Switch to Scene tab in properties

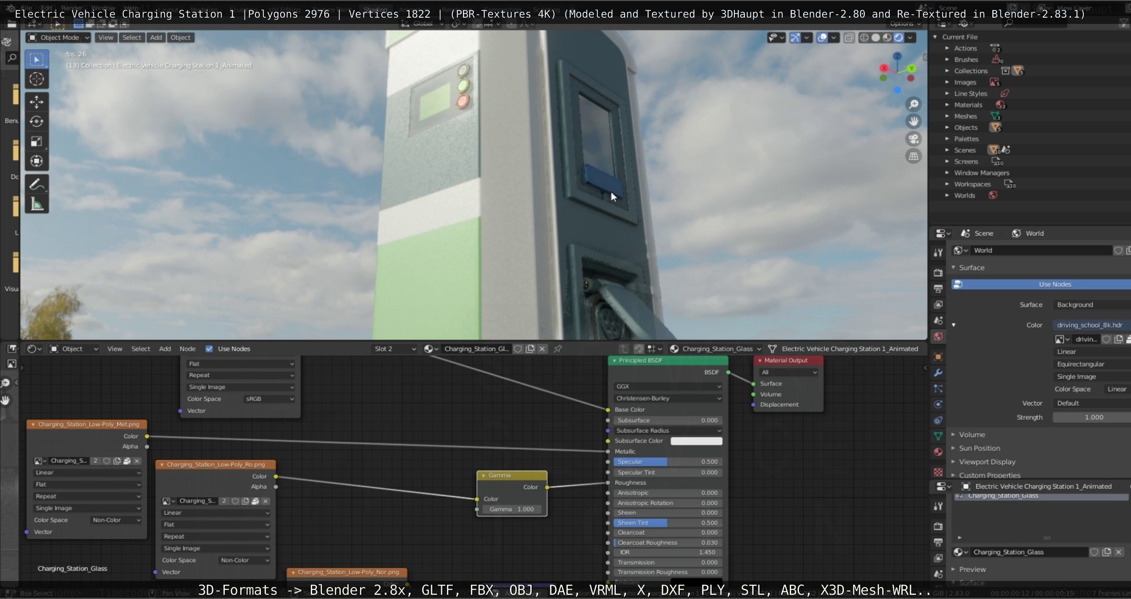[x=977, y=234]
